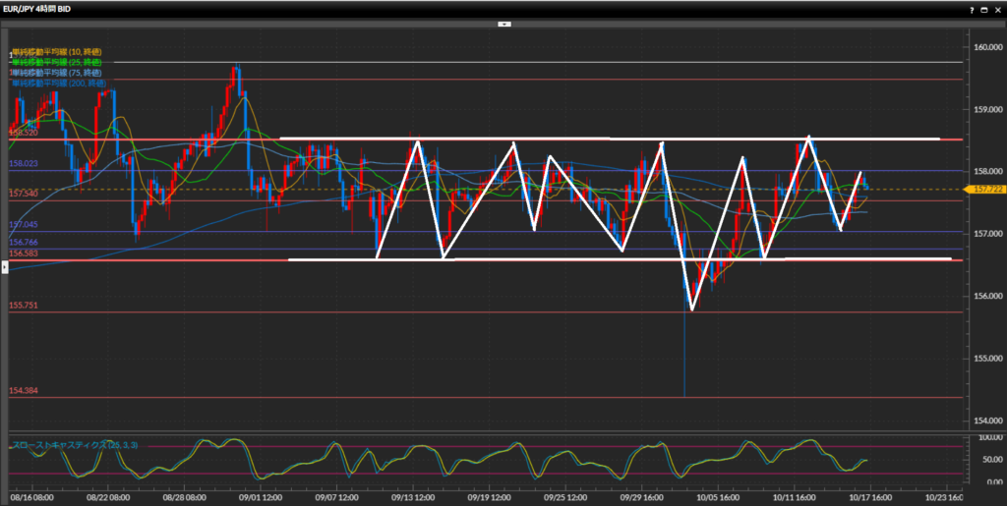Click the 156.583 support line label

point(24,253)
